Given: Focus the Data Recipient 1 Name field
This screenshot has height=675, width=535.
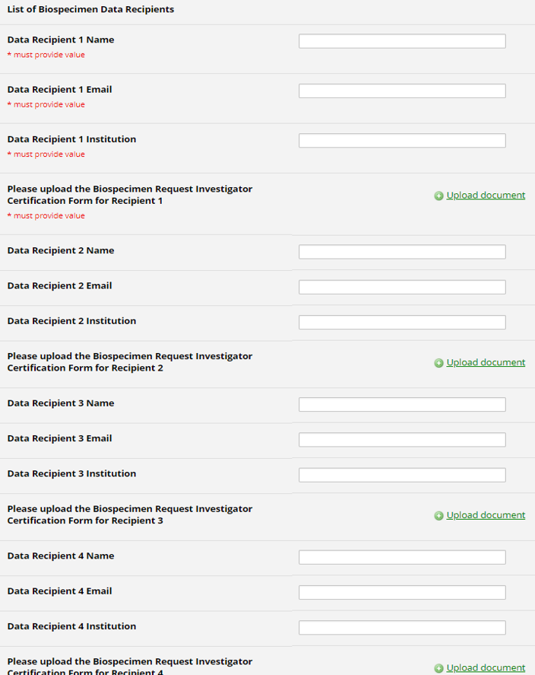Looking at the screenshot, I should coord(402,41).
